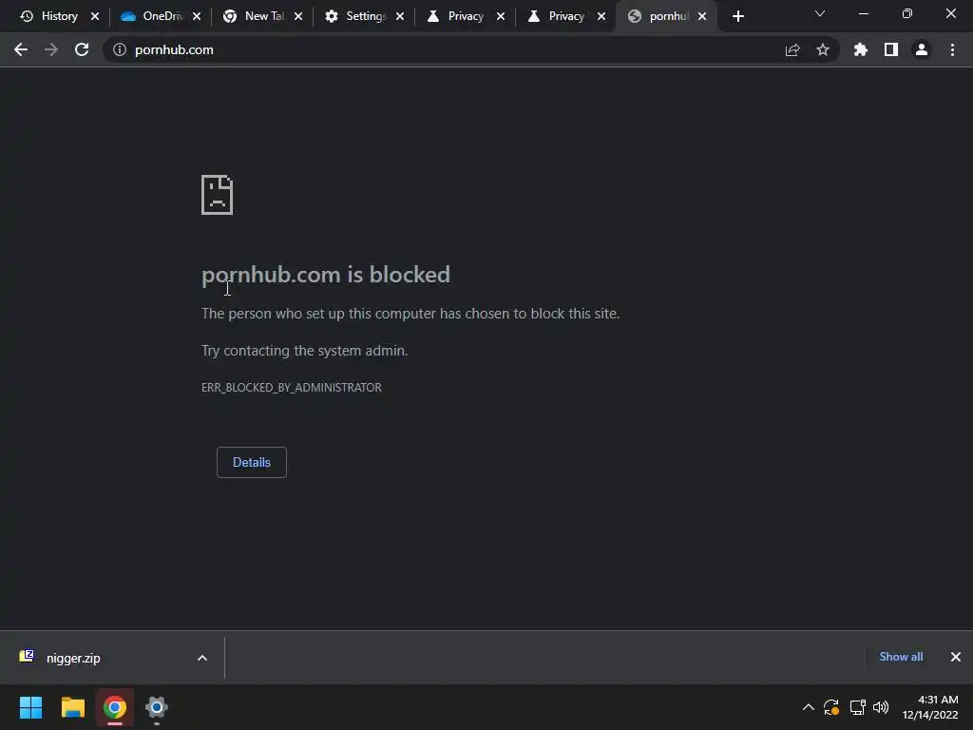Screen dimensions: 973x730
Task: Share this page icon
Action: 792,49
